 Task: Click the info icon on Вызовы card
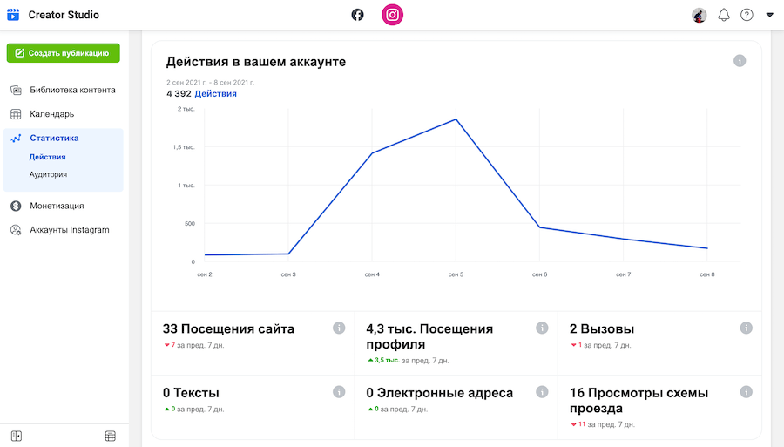[x=746, y=328]
